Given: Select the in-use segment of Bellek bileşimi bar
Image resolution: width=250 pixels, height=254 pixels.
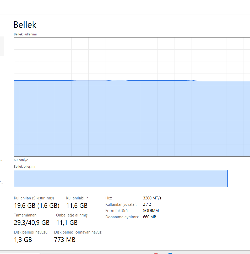Looking at the screenshot, I should (x=120, y=178).
